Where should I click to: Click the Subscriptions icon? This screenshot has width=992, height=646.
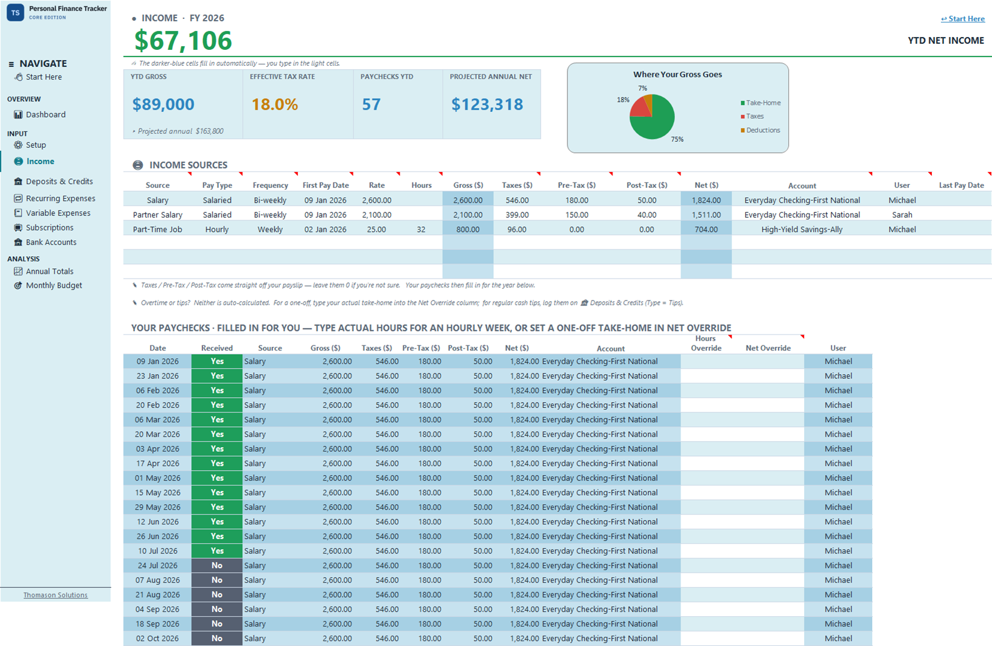coord(18,227)
